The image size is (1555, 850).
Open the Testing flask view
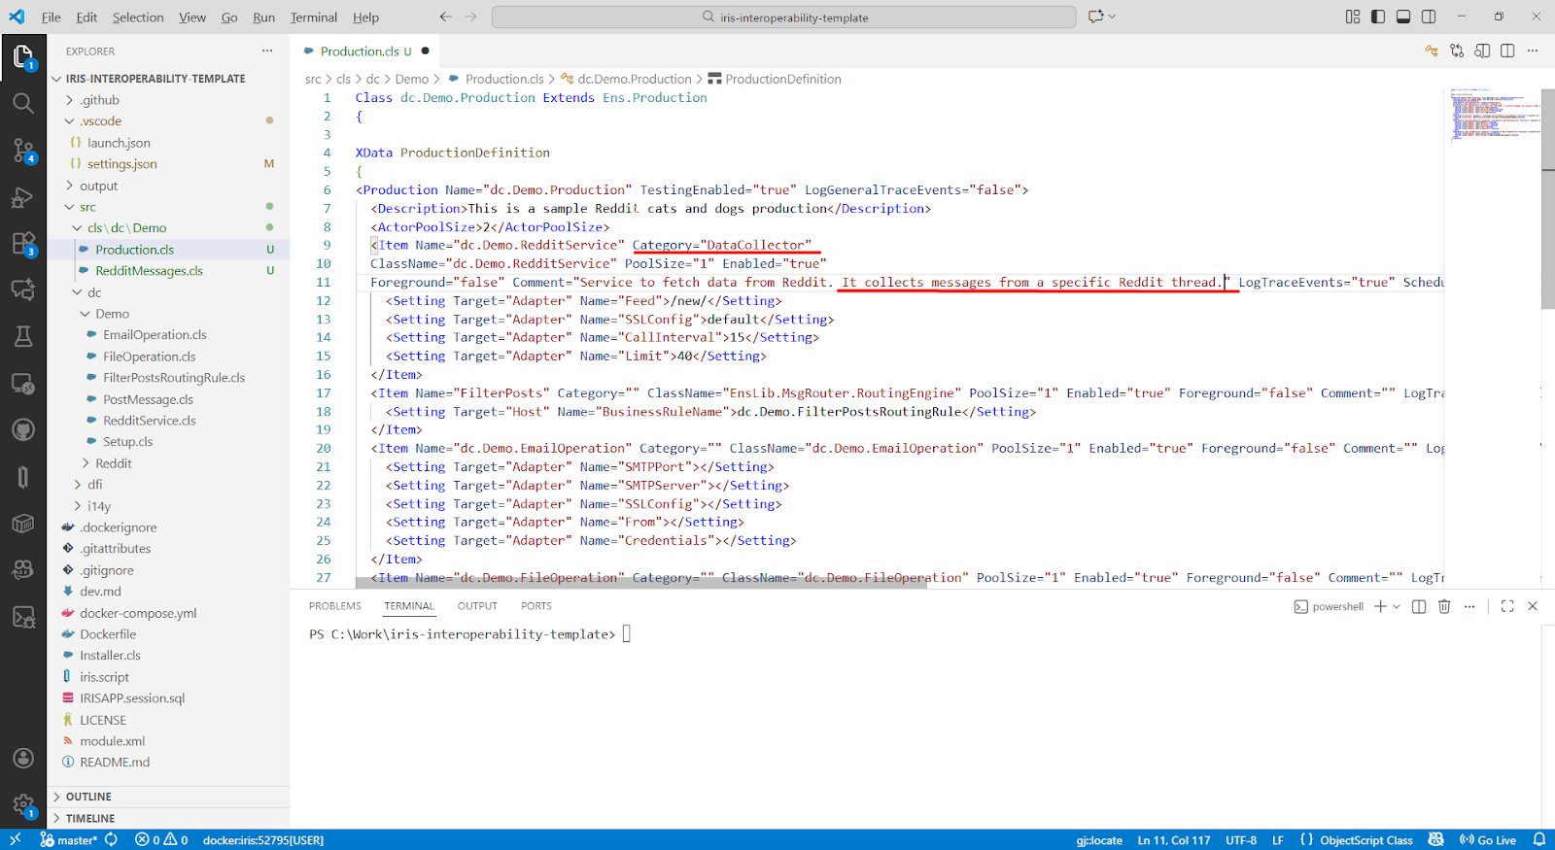click(23, 336)
